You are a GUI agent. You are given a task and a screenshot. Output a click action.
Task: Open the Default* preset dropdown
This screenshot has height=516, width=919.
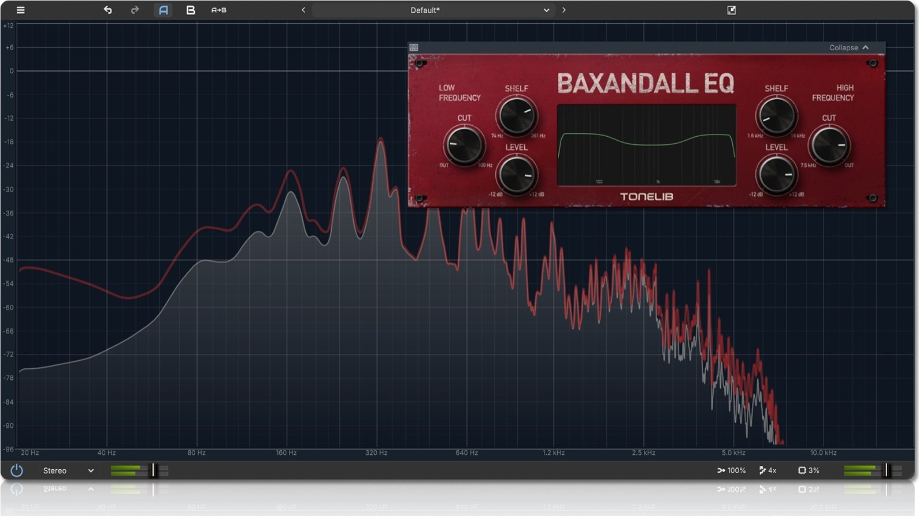433,10
